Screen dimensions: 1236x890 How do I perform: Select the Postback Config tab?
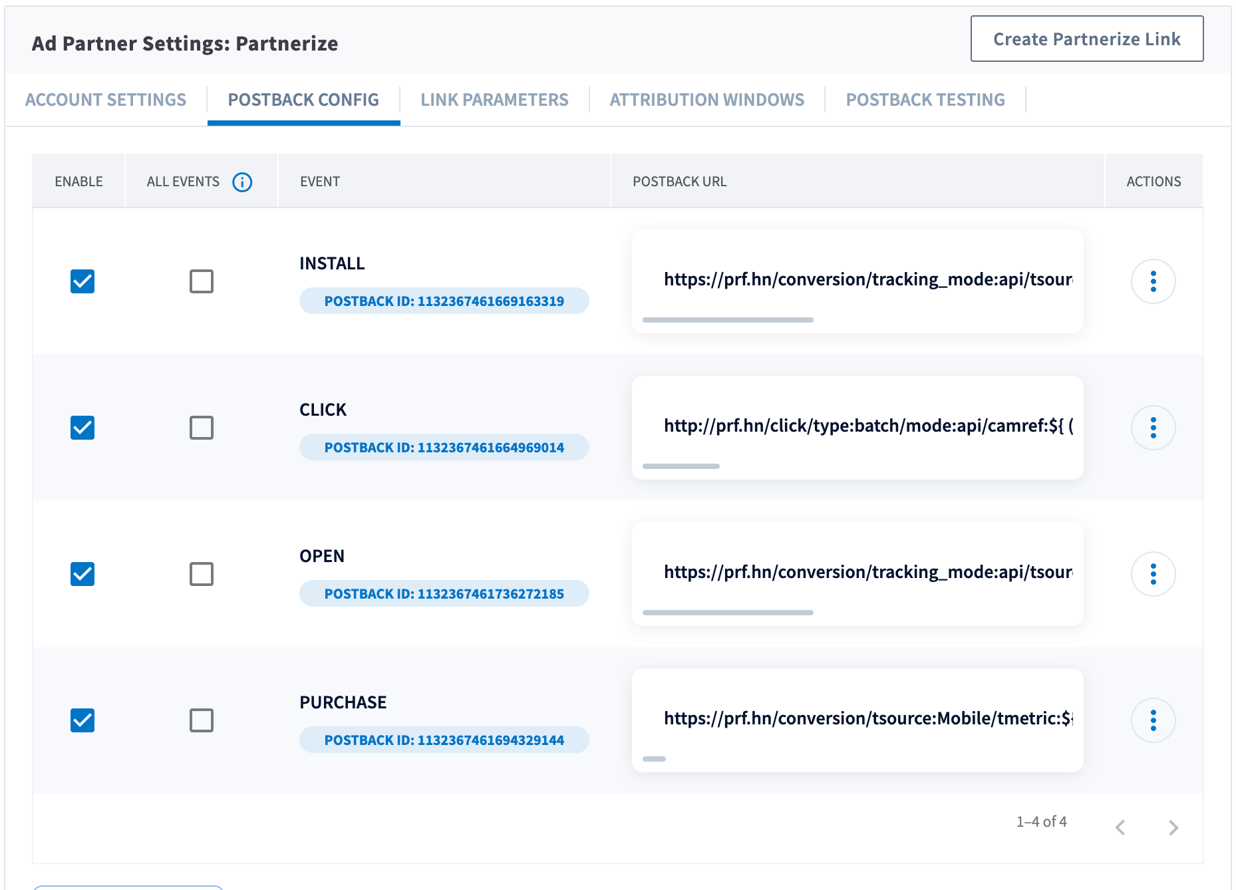point(303,100)
